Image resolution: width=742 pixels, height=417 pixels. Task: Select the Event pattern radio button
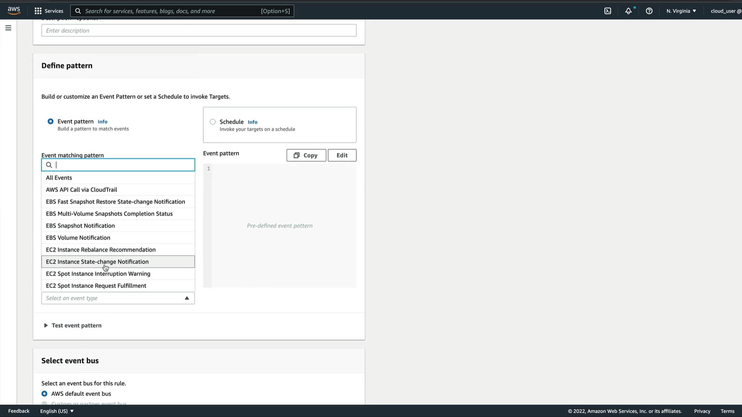[x=51, y=122]
